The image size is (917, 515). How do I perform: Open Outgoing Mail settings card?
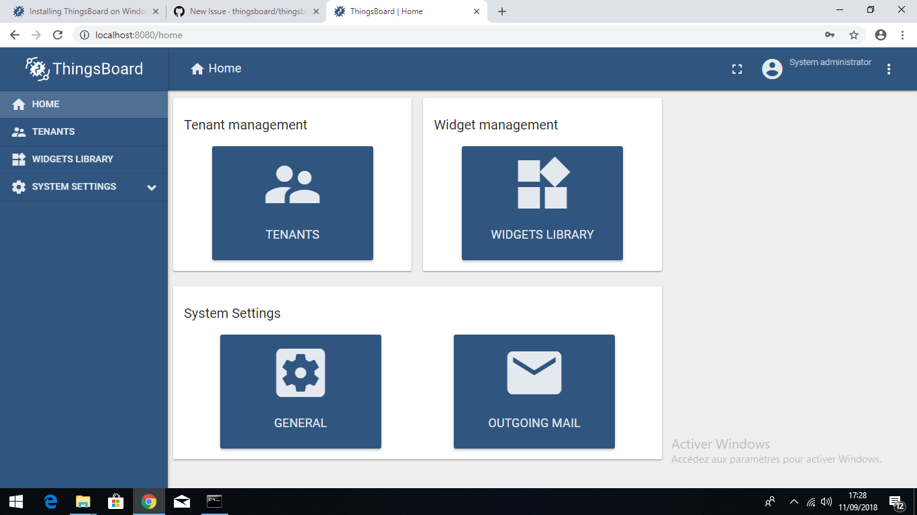click(x=534, y=392)
